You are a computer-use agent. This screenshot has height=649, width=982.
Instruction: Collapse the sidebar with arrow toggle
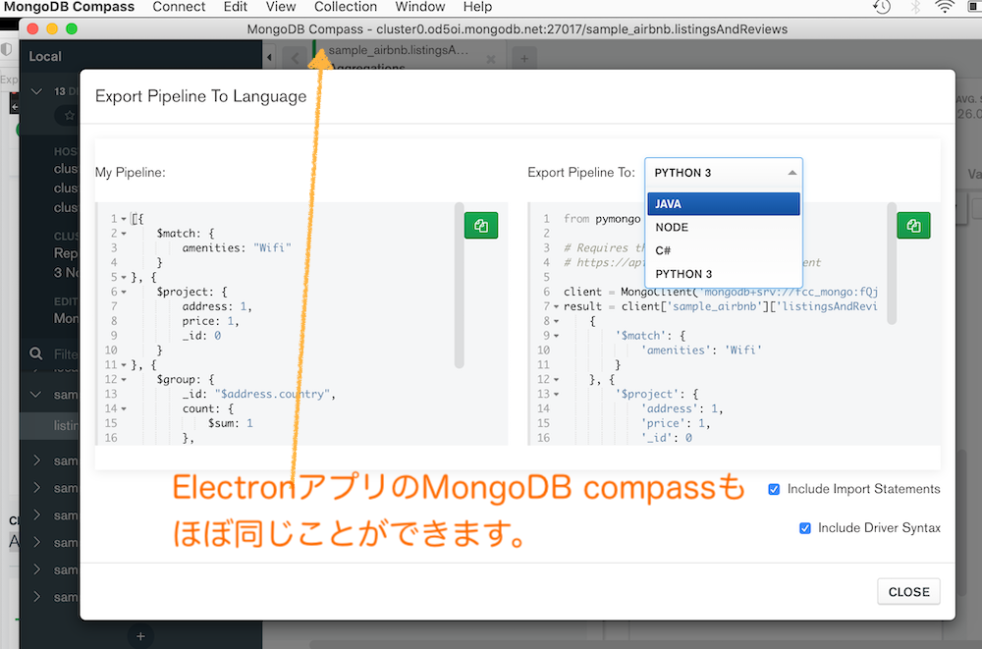[269, 58]
